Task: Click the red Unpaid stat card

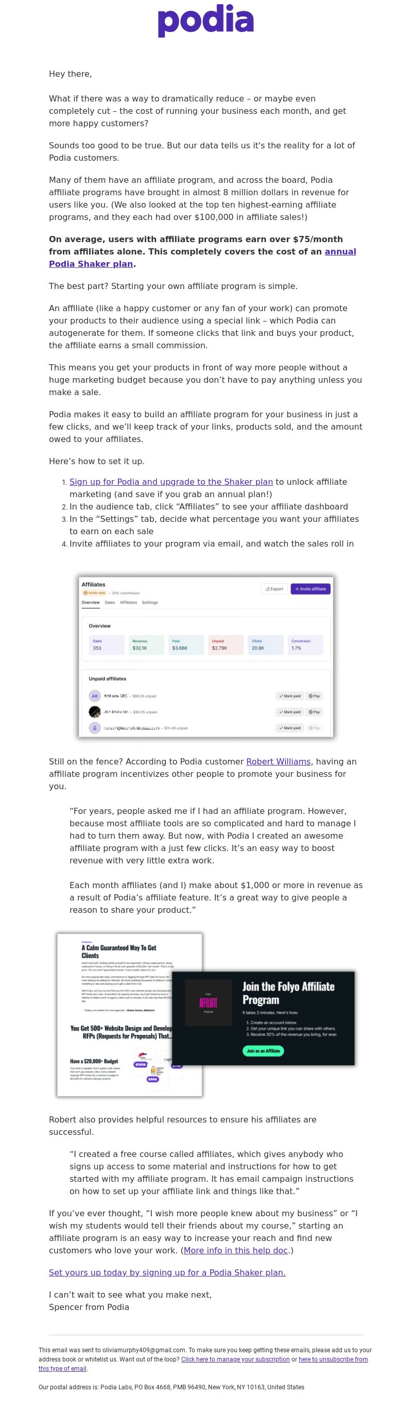Action: (226, 644)
